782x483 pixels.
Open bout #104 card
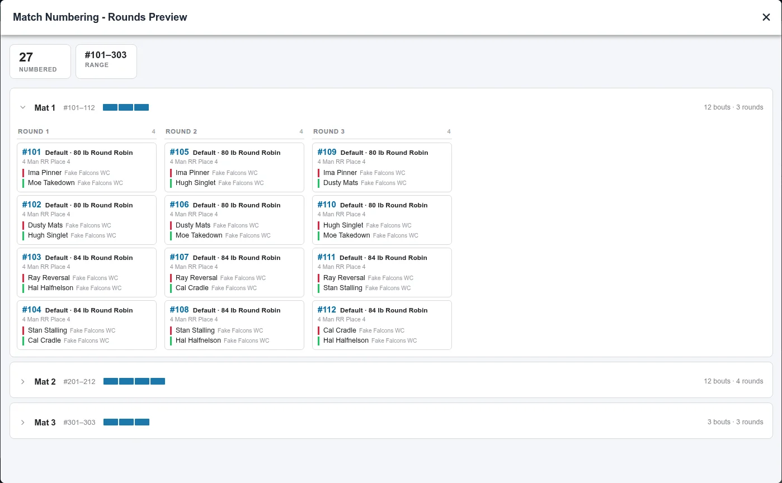[x=87, y=325]
